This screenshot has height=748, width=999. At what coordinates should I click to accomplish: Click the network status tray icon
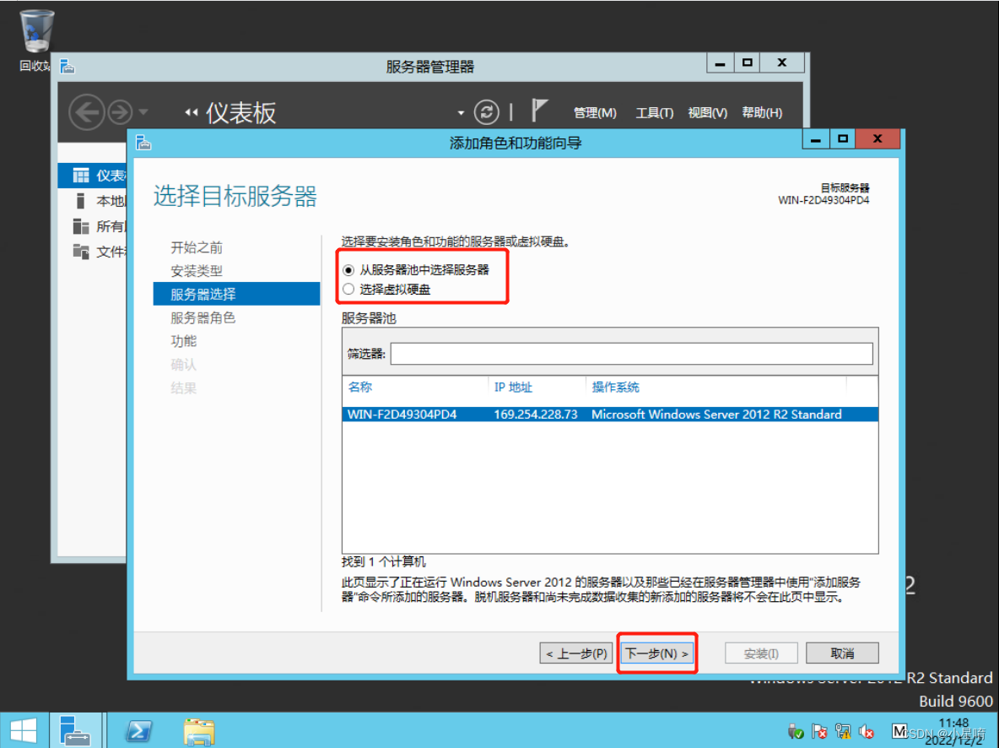click(843, 731)
